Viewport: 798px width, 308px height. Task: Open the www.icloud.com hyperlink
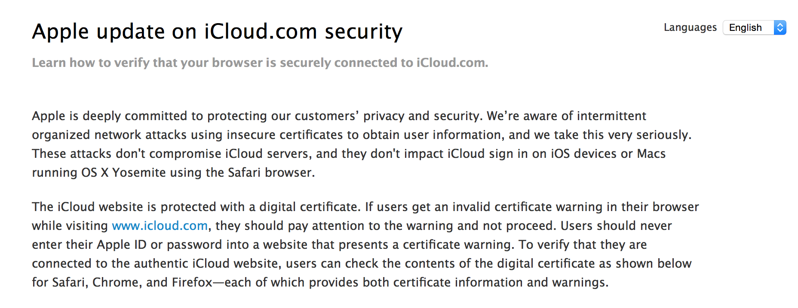(160, 226)
